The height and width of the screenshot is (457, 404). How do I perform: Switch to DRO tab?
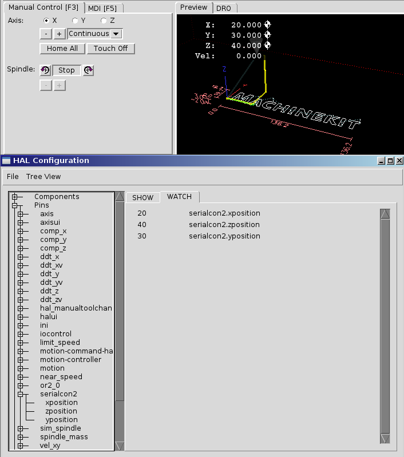click(x=224, y=9)
